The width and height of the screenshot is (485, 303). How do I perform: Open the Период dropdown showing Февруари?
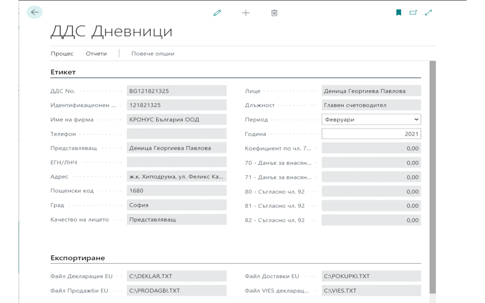click(x=371, y=119)
